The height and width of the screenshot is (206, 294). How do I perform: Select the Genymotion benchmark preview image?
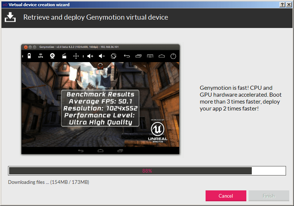click(x=100, y=99)
